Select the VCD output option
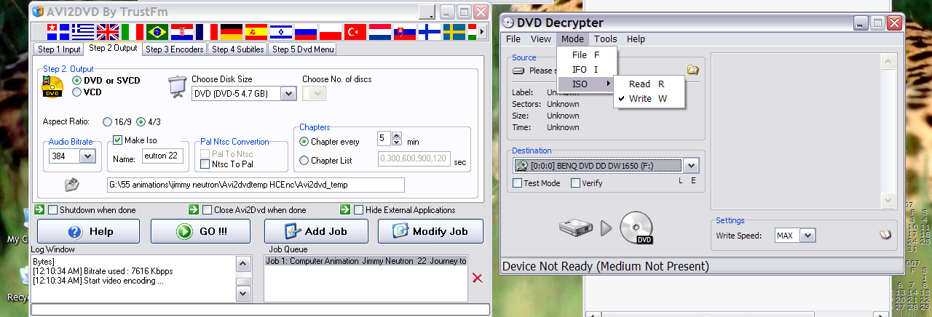The image size is (932, 317). click(76, 92)
